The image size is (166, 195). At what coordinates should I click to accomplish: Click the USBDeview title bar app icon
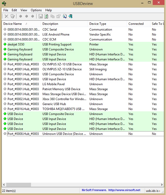coord(4,3)
